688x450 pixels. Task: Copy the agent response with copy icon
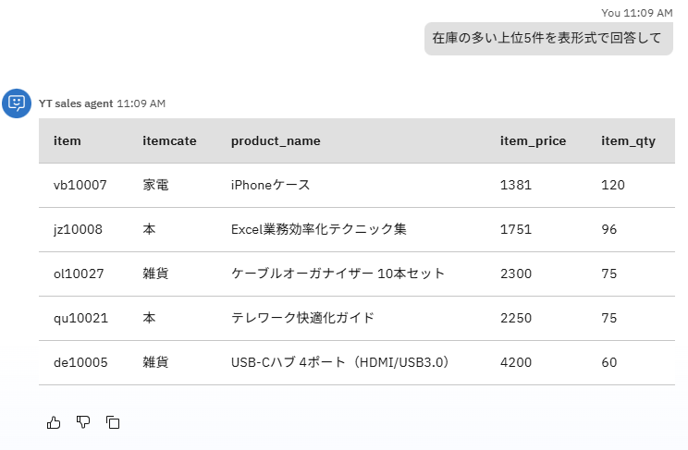(x=113, y=422)
